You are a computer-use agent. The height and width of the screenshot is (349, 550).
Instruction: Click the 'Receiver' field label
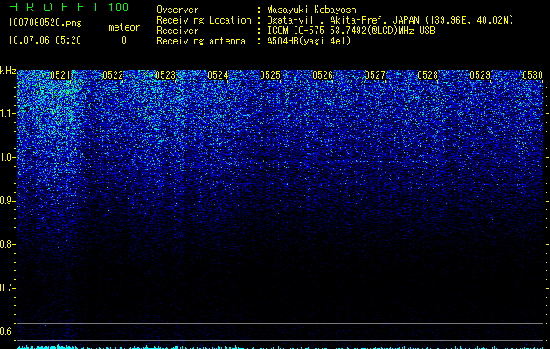[178, 31]
